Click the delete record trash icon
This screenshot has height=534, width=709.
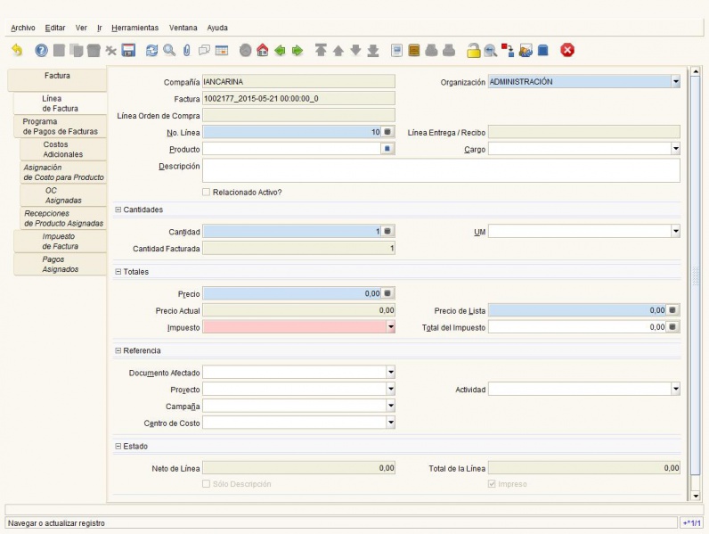point(94,50)
